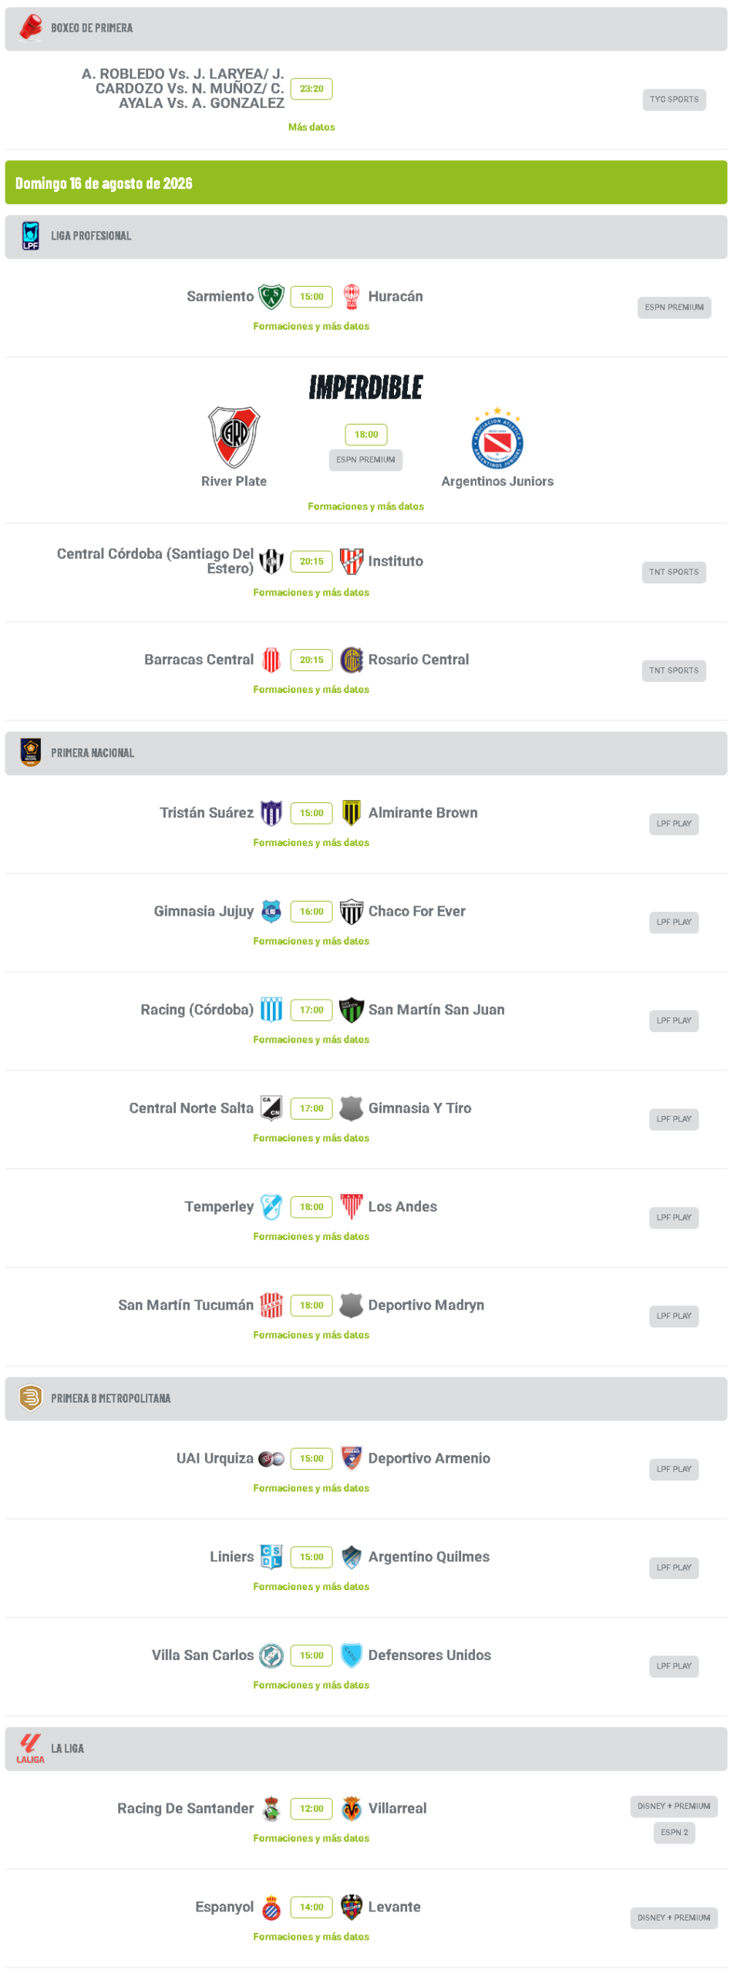Image resolution: width=734 pixels, height=1973 pixels.
Task: Click the Almirante Brown striped crest
Action: point(352,815)
